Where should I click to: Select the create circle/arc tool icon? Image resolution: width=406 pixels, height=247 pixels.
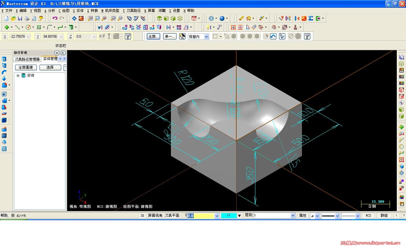tap(28, 27)
